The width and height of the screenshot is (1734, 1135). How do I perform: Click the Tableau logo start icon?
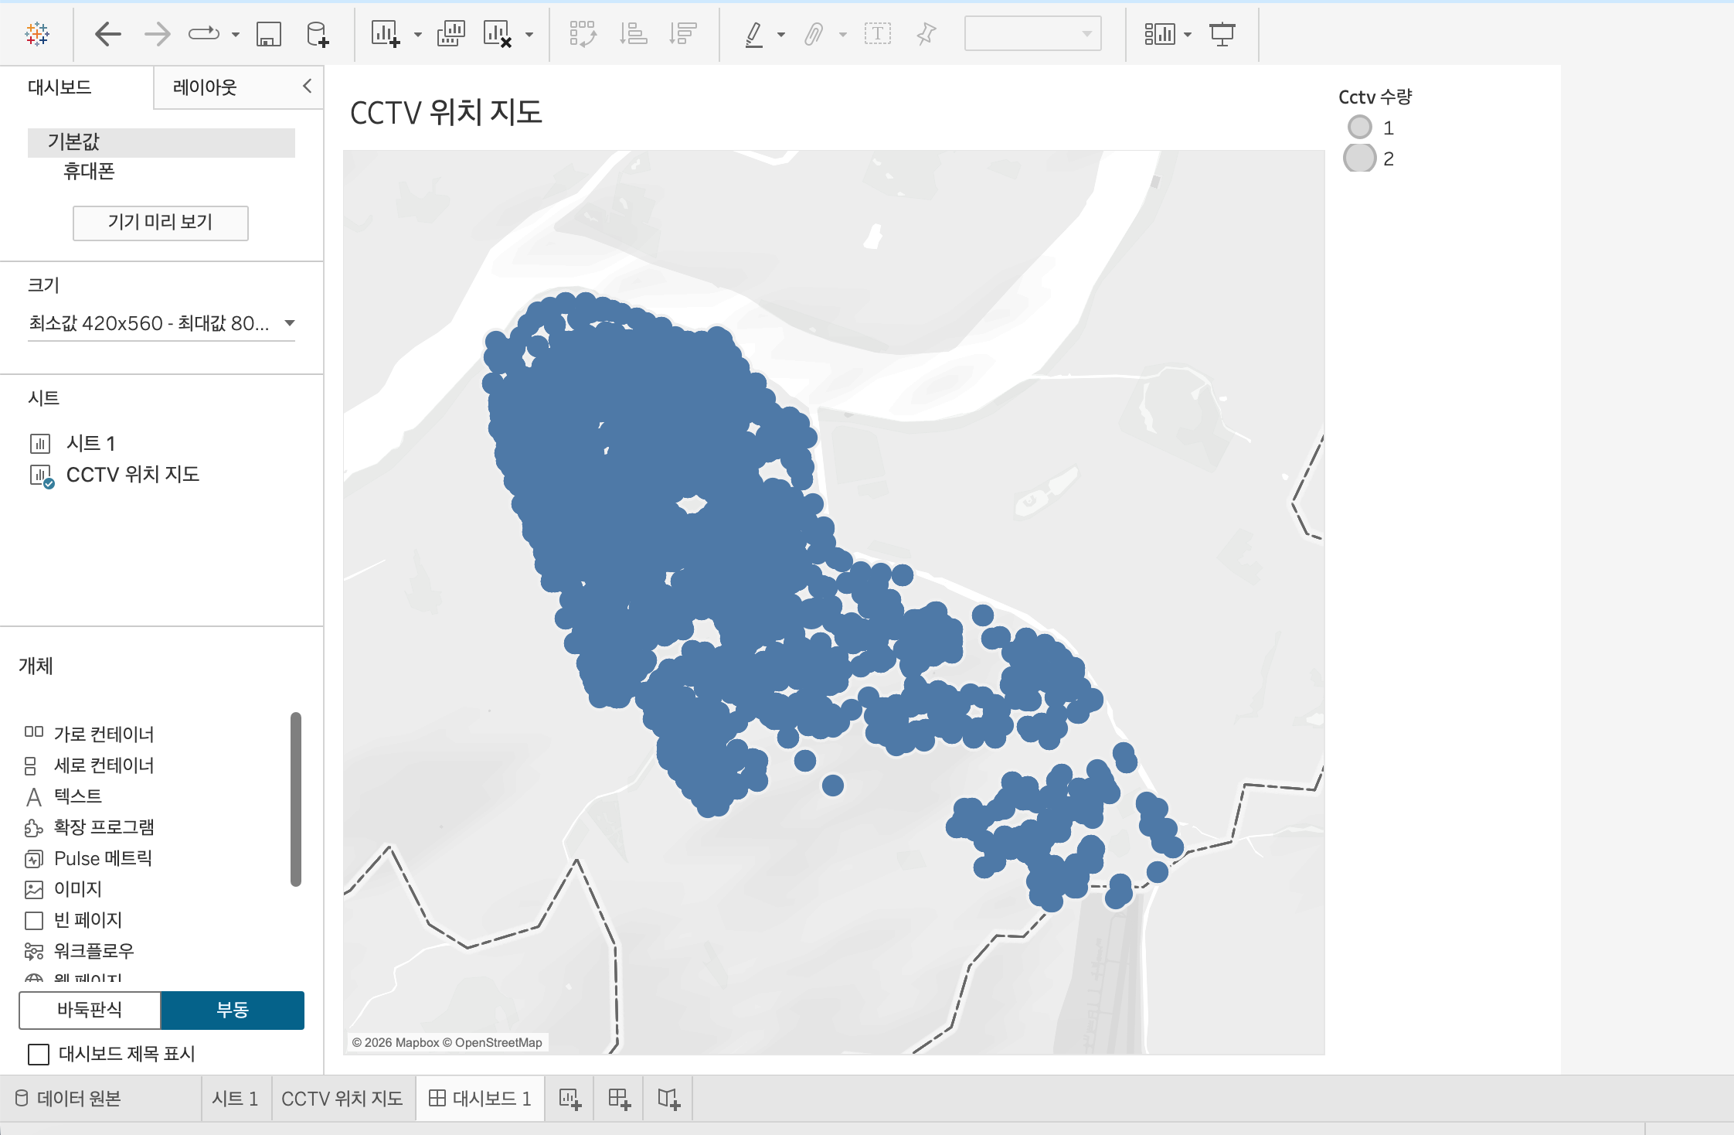click(x=36, y=34)
